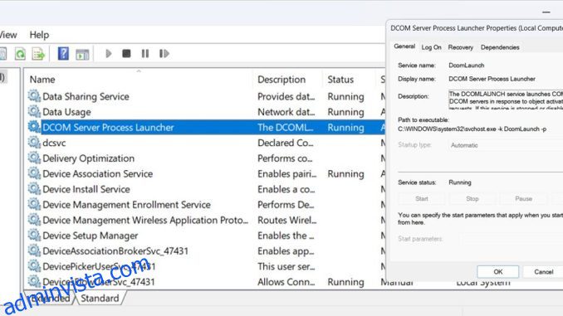This screenshot has height=316, width=563.
Task: Select the General tab in Properties
Action: [x=404, y=46]
